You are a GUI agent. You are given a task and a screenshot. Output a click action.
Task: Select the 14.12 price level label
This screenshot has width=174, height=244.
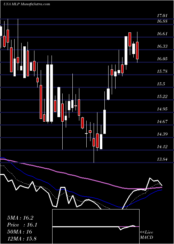point(162,147)
